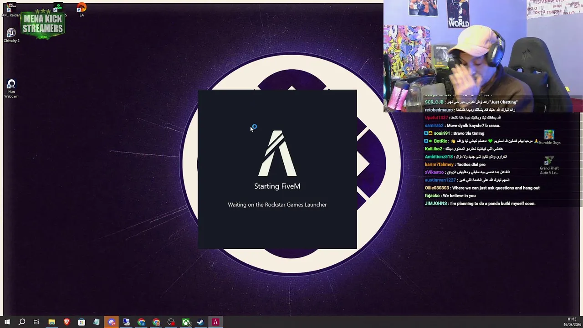Viewport: 583px width, 328px height.
Task: Open the computer monitor icon in the taskbar
Action: click(x=126, y=322)
